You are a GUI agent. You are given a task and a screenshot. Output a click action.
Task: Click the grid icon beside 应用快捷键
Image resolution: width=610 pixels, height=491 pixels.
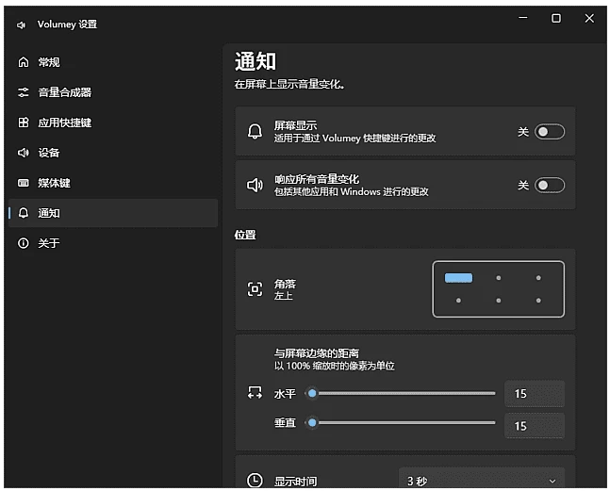[x=24, y=123]
